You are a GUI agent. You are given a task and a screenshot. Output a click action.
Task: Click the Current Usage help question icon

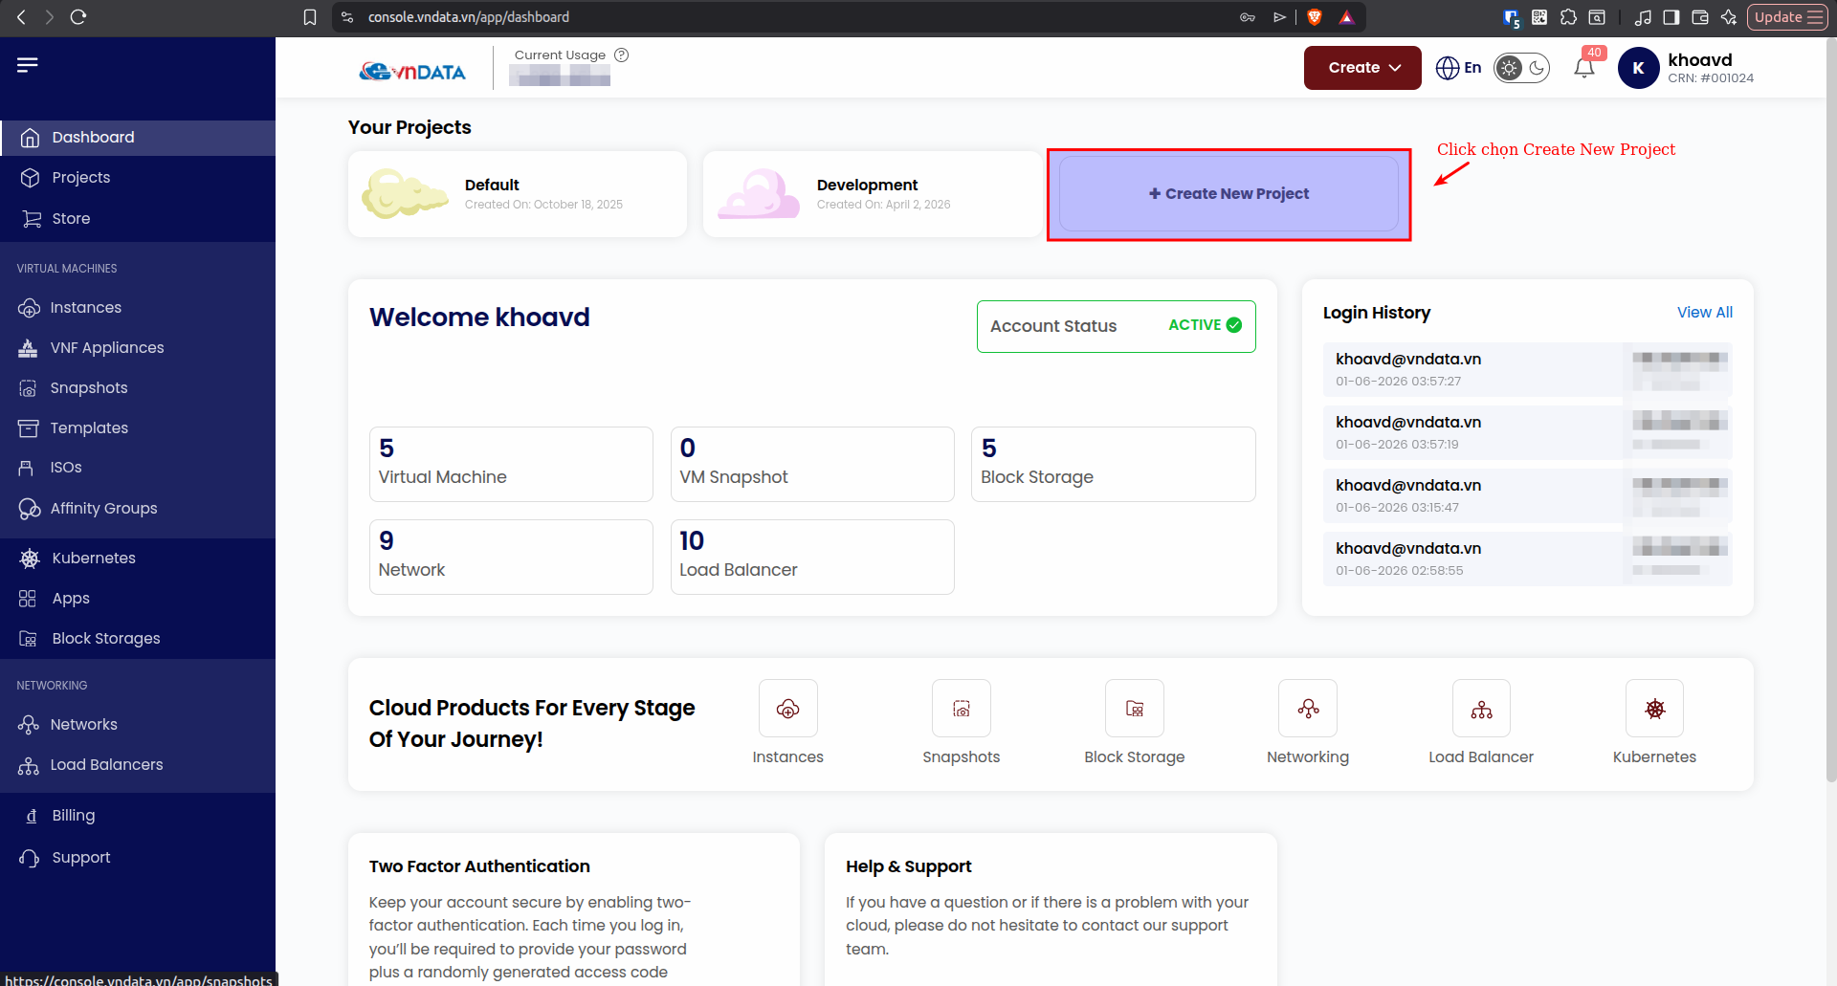(622, 55)
